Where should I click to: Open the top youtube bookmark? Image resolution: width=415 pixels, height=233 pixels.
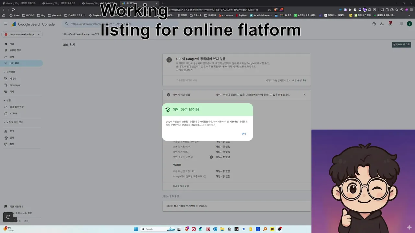(x=226, y=15)
